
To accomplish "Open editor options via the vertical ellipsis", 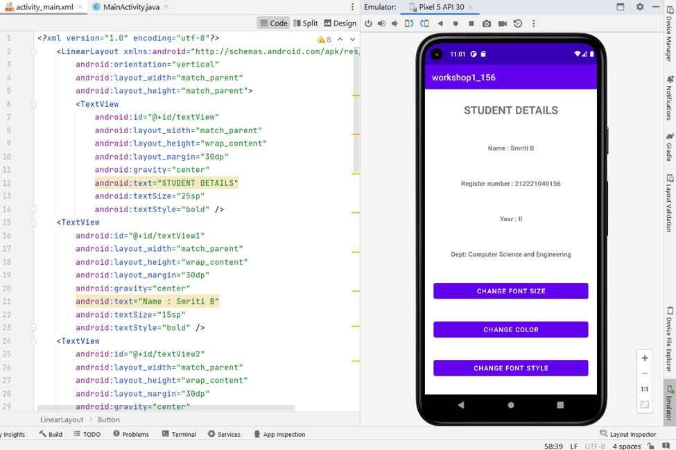I will (x=352, y=6).
